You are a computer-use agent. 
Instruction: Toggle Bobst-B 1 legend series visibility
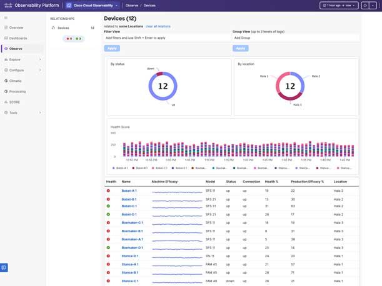pos(139,168)
